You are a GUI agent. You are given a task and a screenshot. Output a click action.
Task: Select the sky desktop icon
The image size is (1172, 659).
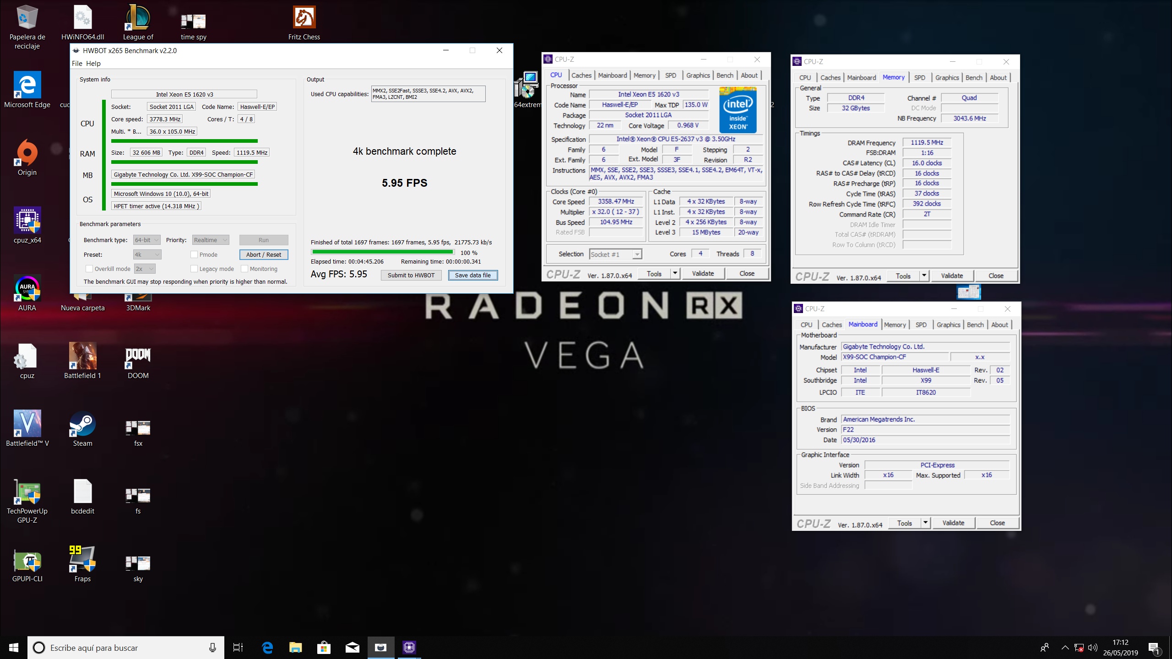point(138,568)
